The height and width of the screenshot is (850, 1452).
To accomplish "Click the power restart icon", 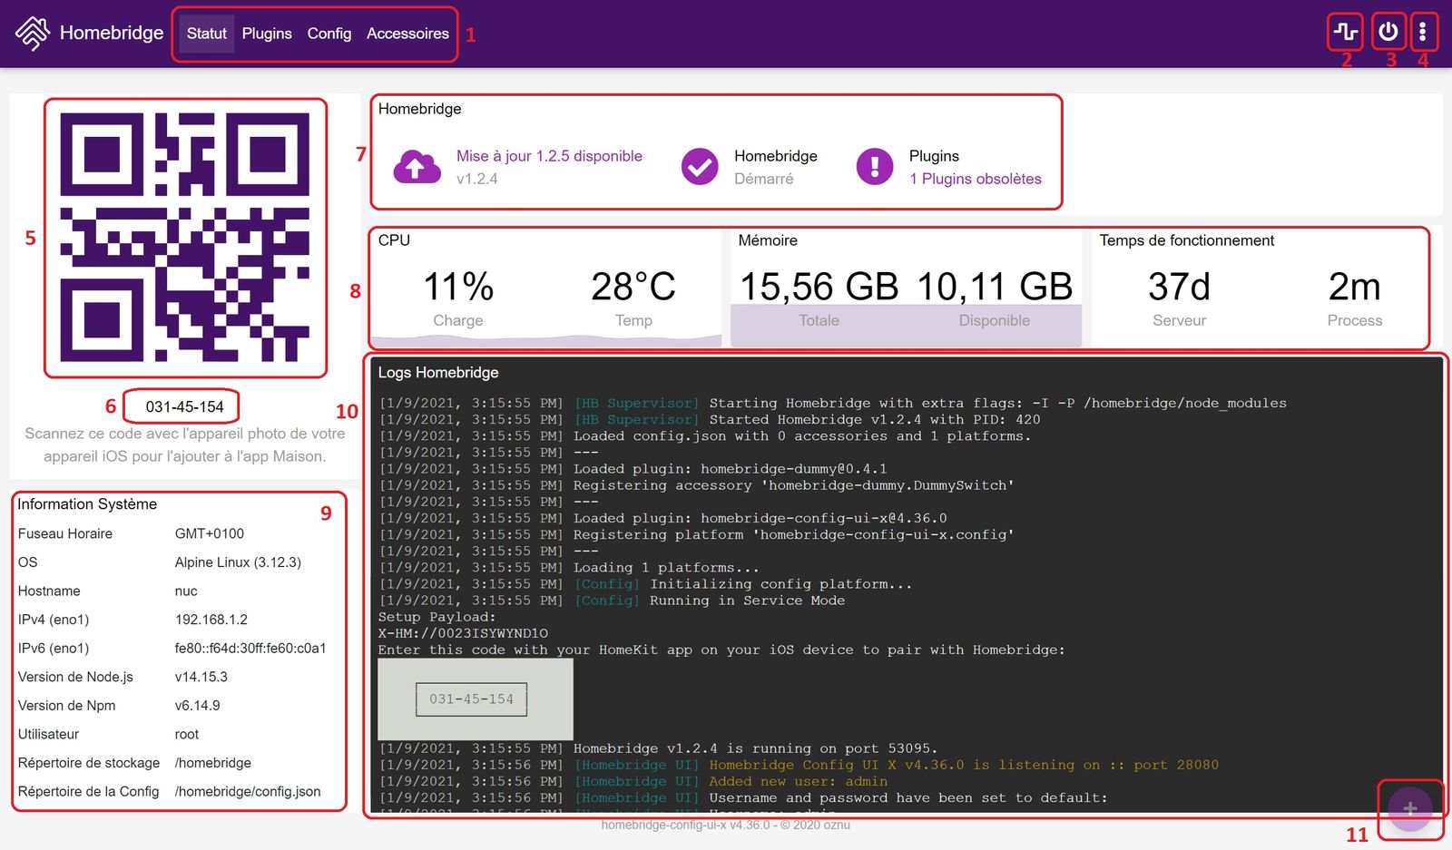I will coord(1388,33).
